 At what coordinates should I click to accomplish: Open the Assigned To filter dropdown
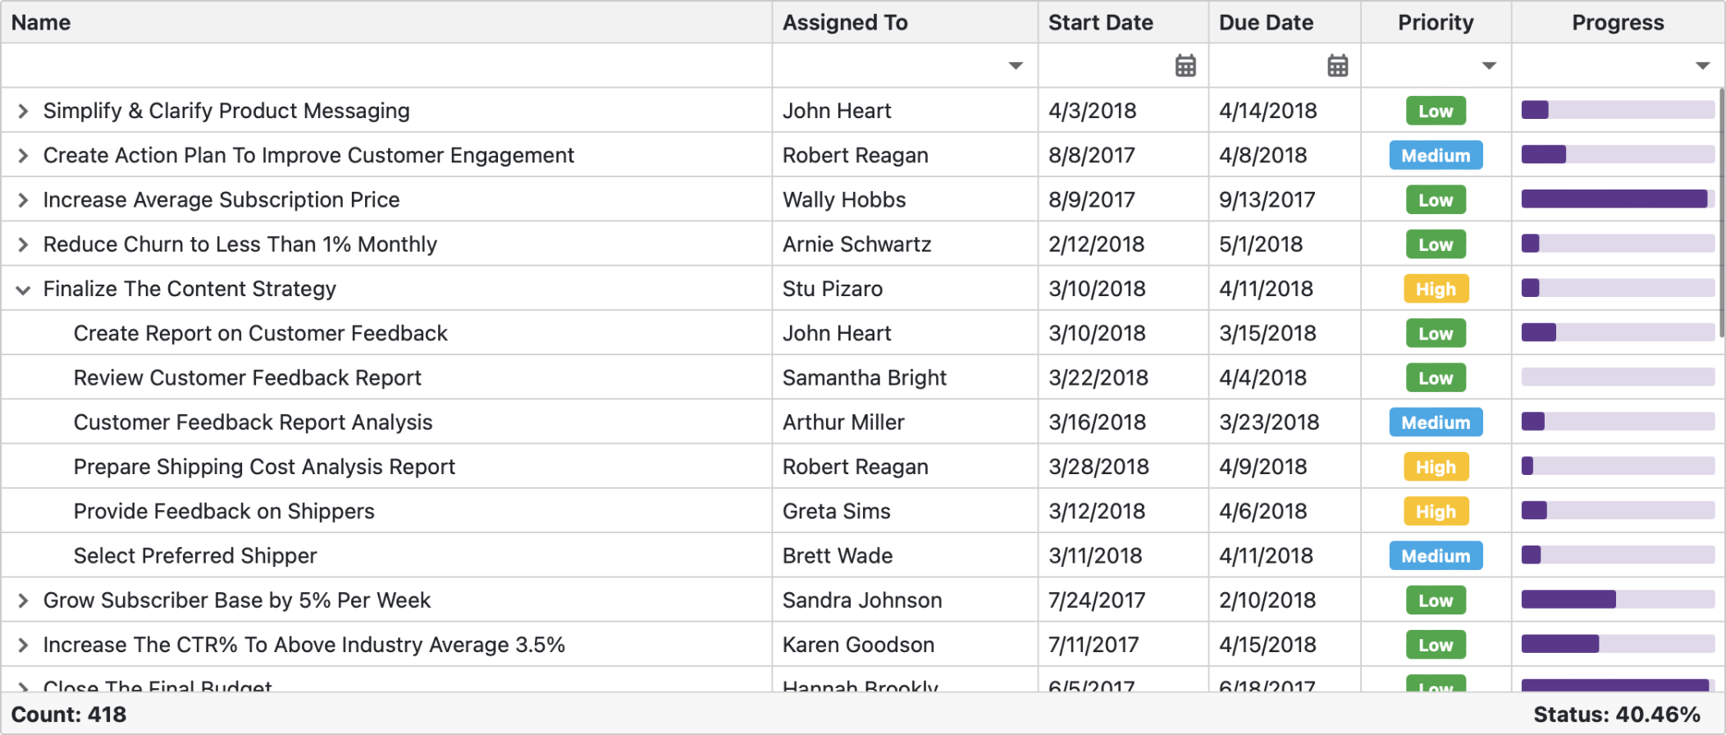(x=1016, y=66)
